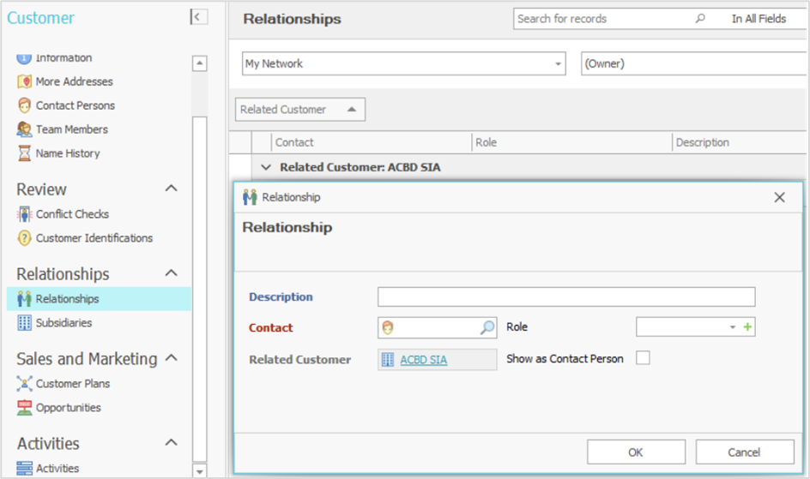Image resolution: width=810 pixels, height=479 pixels.
Task: Select Customer Plans in sidebar
Action: coord(72,384)
